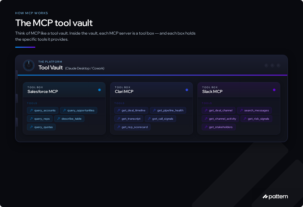The width and height of the screenshot is (303, 207).
Task: Click the wrench icon on get_stakeholders
Action: click(206, 127)
